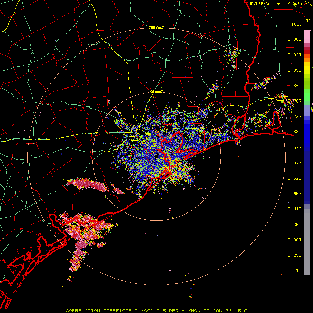Screen dimensions: 313x313
Task: Click the 0.413 scale value
Action: coord(295,209)
